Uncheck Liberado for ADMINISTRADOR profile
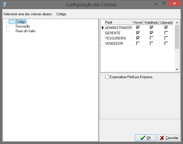 pos(166,28)
